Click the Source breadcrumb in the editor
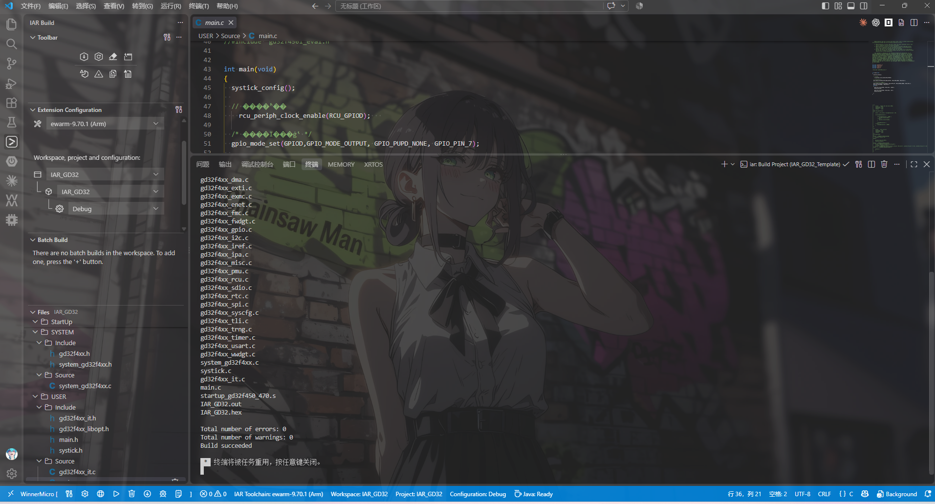 tap(230, 36)
